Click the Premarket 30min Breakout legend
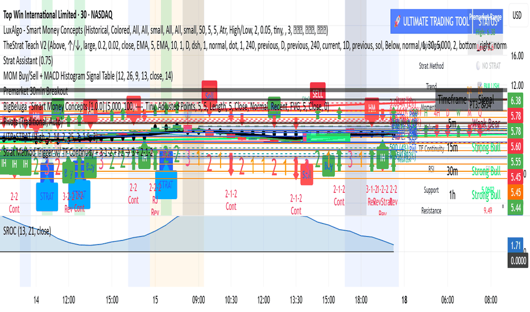 click(x=35, y=91)
